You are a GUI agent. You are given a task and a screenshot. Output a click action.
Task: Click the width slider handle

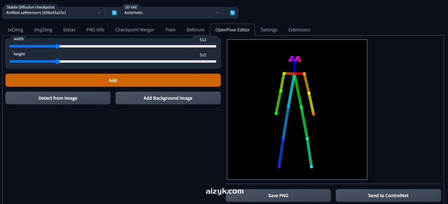click(x=57, y=46)
